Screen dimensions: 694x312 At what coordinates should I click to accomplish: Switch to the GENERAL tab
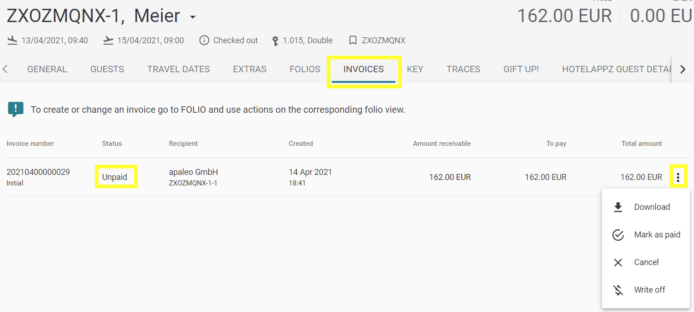point(47,69)
